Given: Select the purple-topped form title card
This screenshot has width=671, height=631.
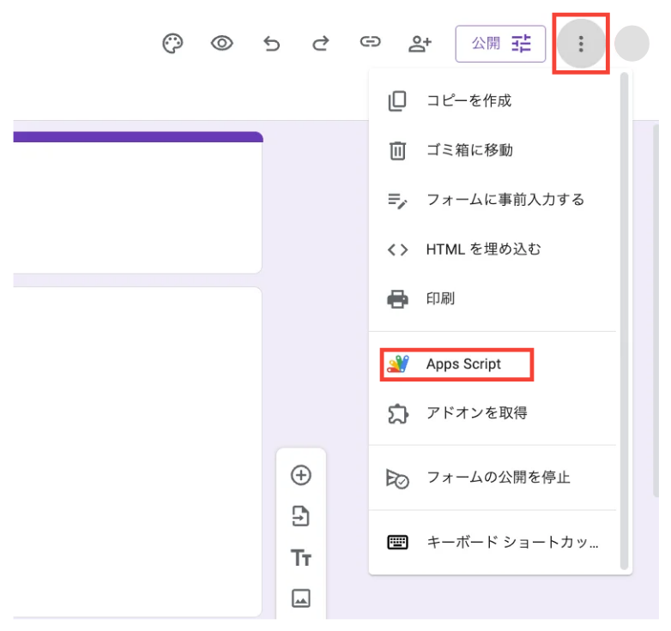Looking at the screenshot, I should click(x=138, y=202).
